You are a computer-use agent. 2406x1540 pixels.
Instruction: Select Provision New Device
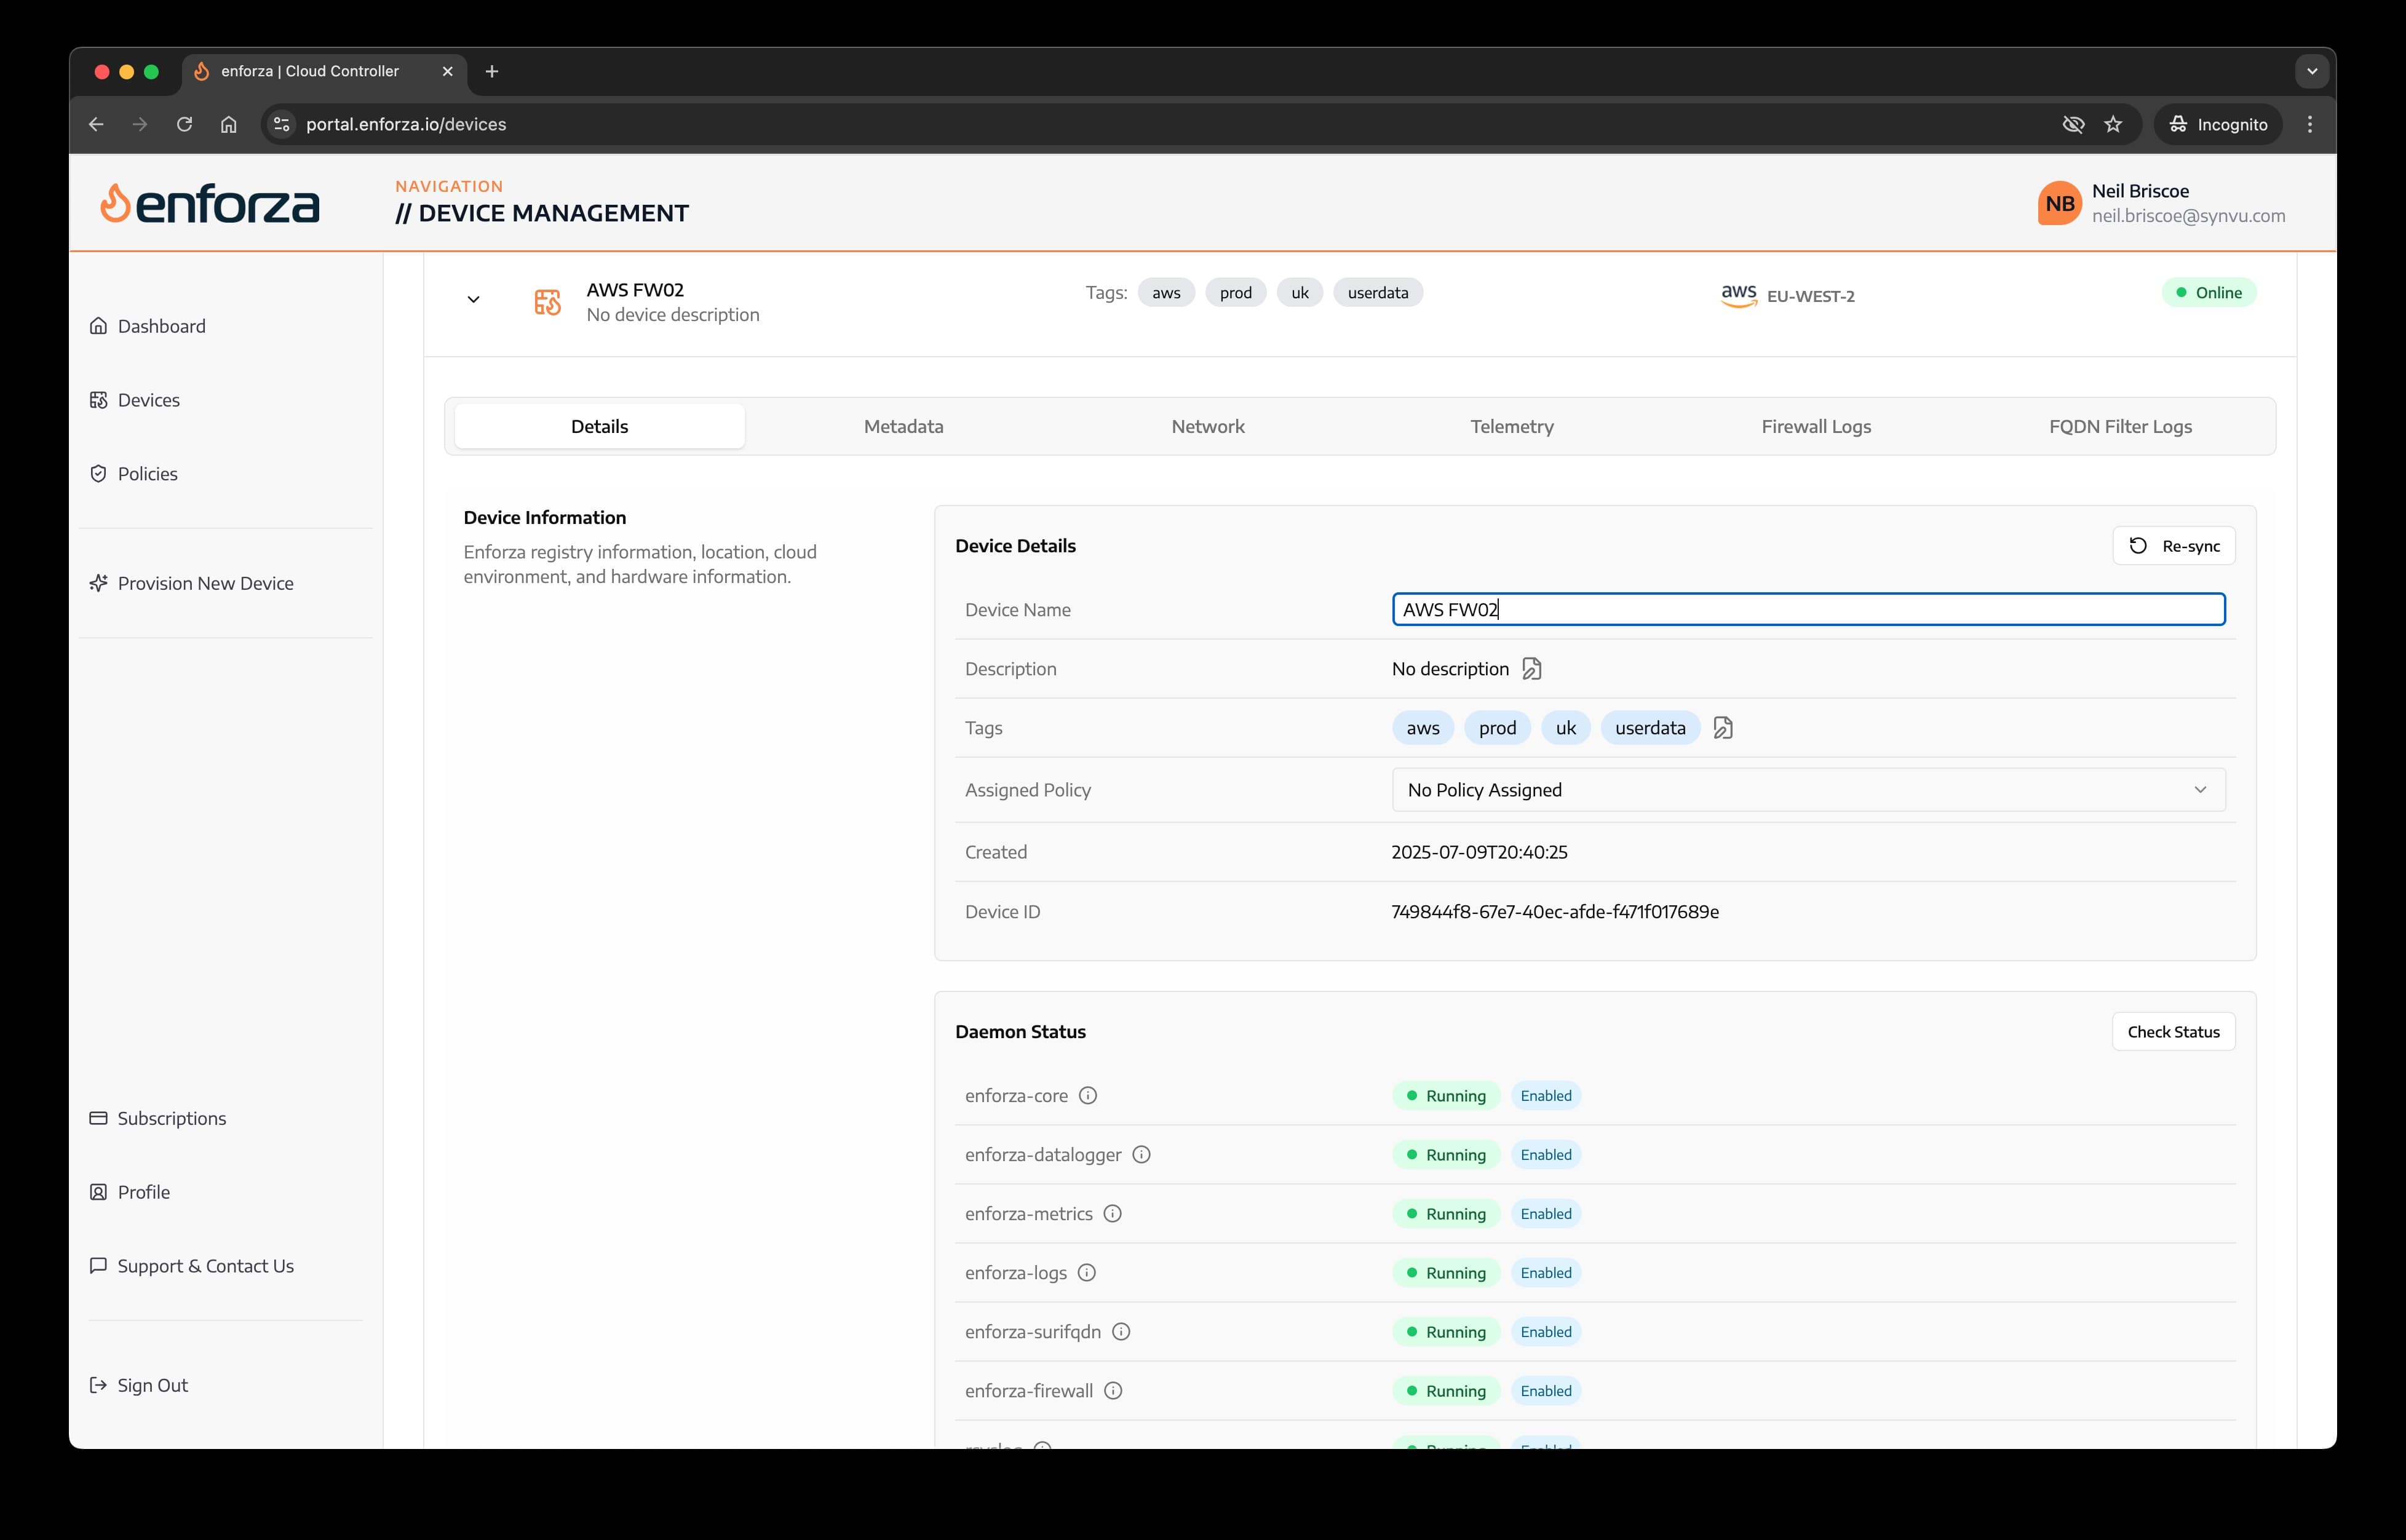pyautogui.click(x=191, y=583)
